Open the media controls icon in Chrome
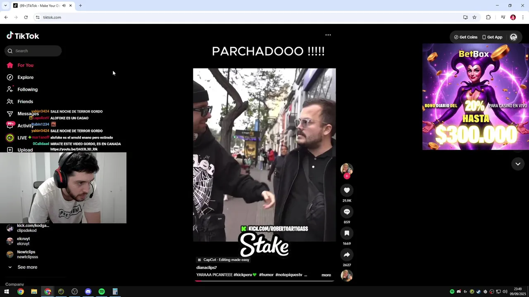The width and height of the screenshot is (529, 297). pyautogui.click(x=503, y=17)
